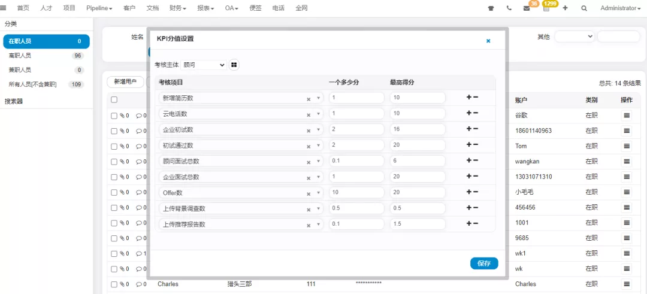This screenshot has height=294, width=647.
Task: Remove the 上传背景调查数 row with minus
Action: [475, 207]
